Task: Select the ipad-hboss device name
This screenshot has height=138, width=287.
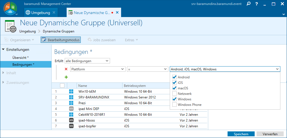Action: pos(87,120)
